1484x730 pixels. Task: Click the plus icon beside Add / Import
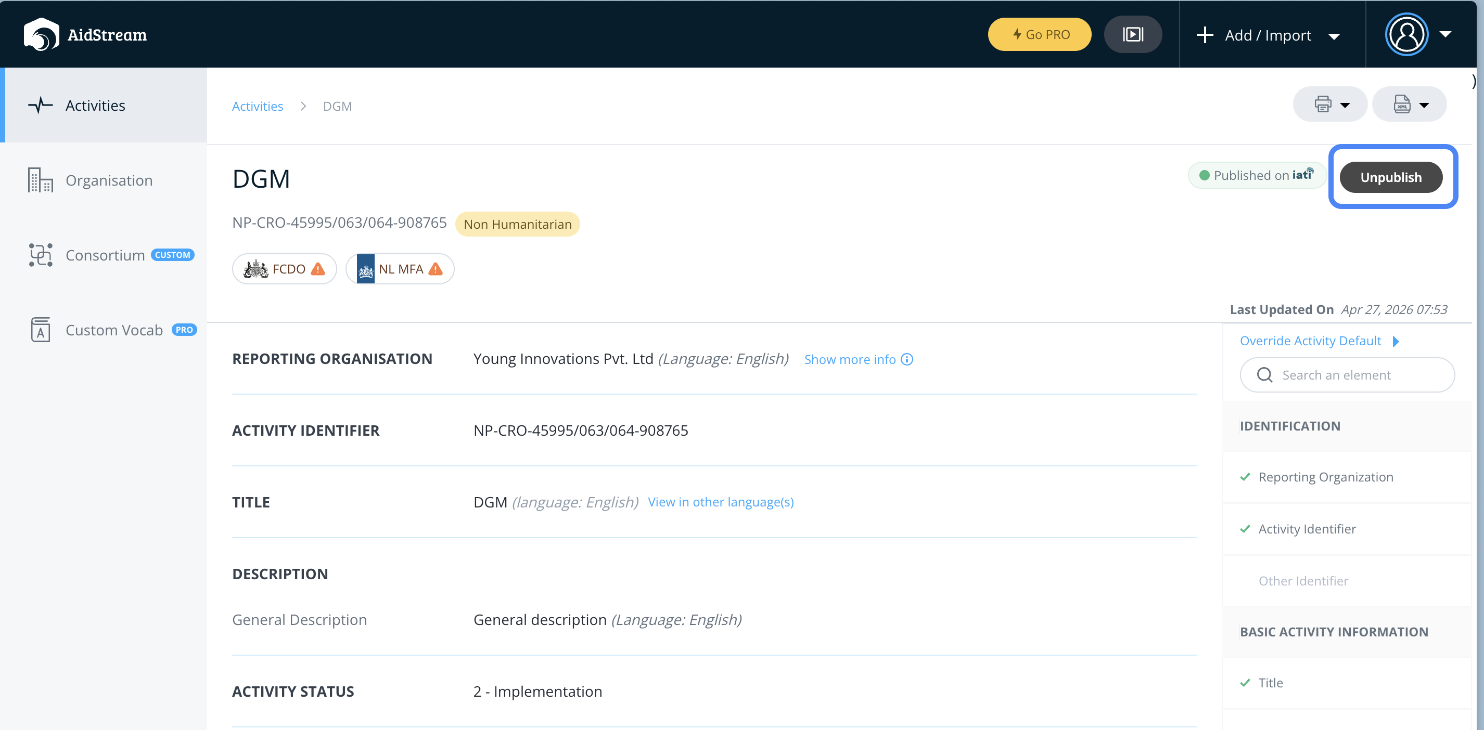click(x=1205, y=35)
